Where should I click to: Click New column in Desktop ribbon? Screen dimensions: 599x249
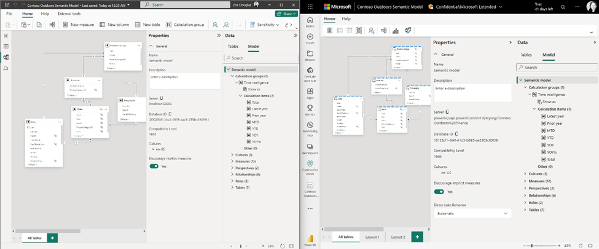click(114, 25)
